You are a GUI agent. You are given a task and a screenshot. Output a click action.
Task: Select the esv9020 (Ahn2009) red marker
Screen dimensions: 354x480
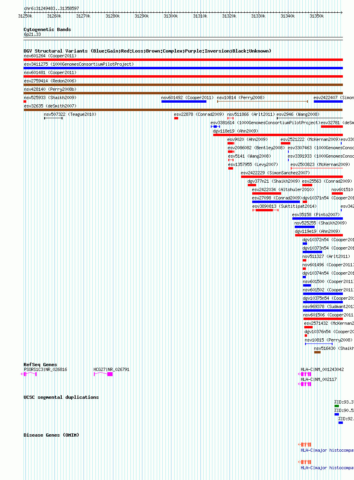click(230, 143)
